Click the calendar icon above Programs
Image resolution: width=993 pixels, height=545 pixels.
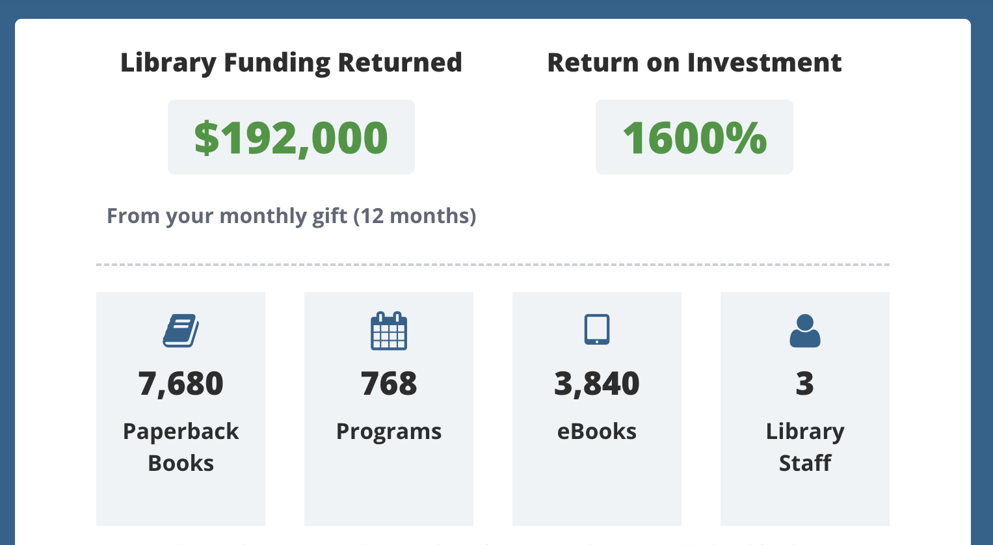coord(389,330)
